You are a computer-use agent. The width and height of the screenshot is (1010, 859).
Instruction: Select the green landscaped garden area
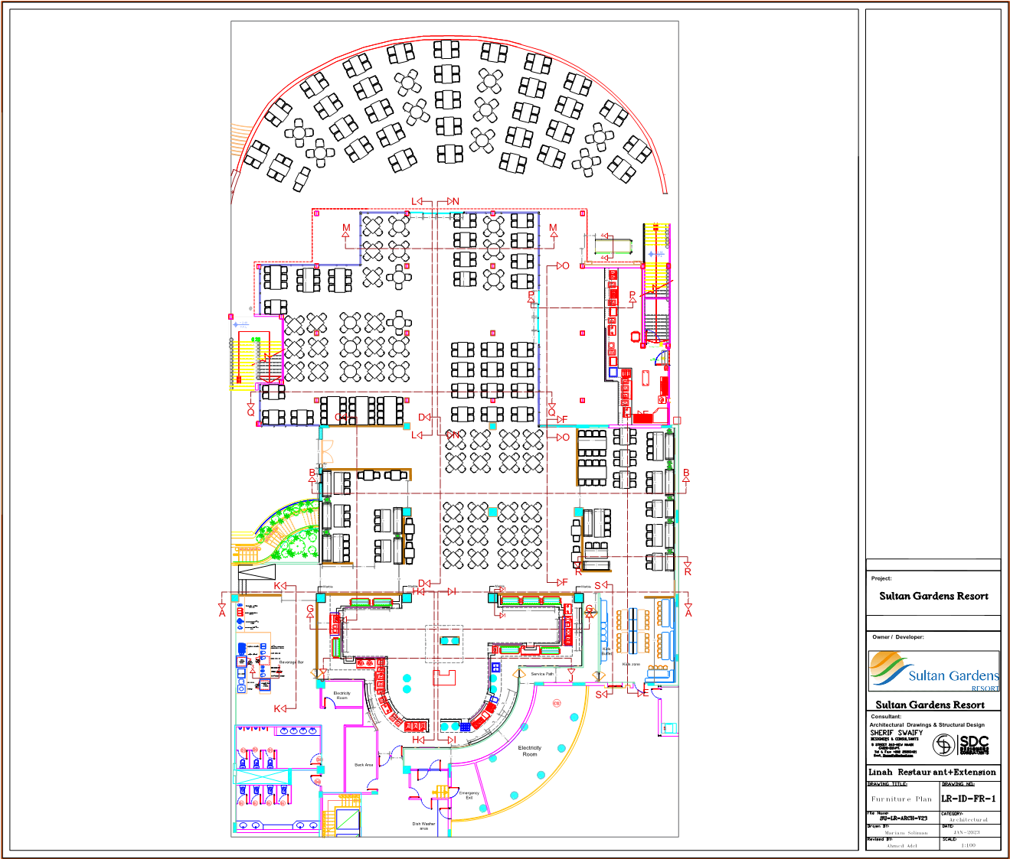point(289,531)
